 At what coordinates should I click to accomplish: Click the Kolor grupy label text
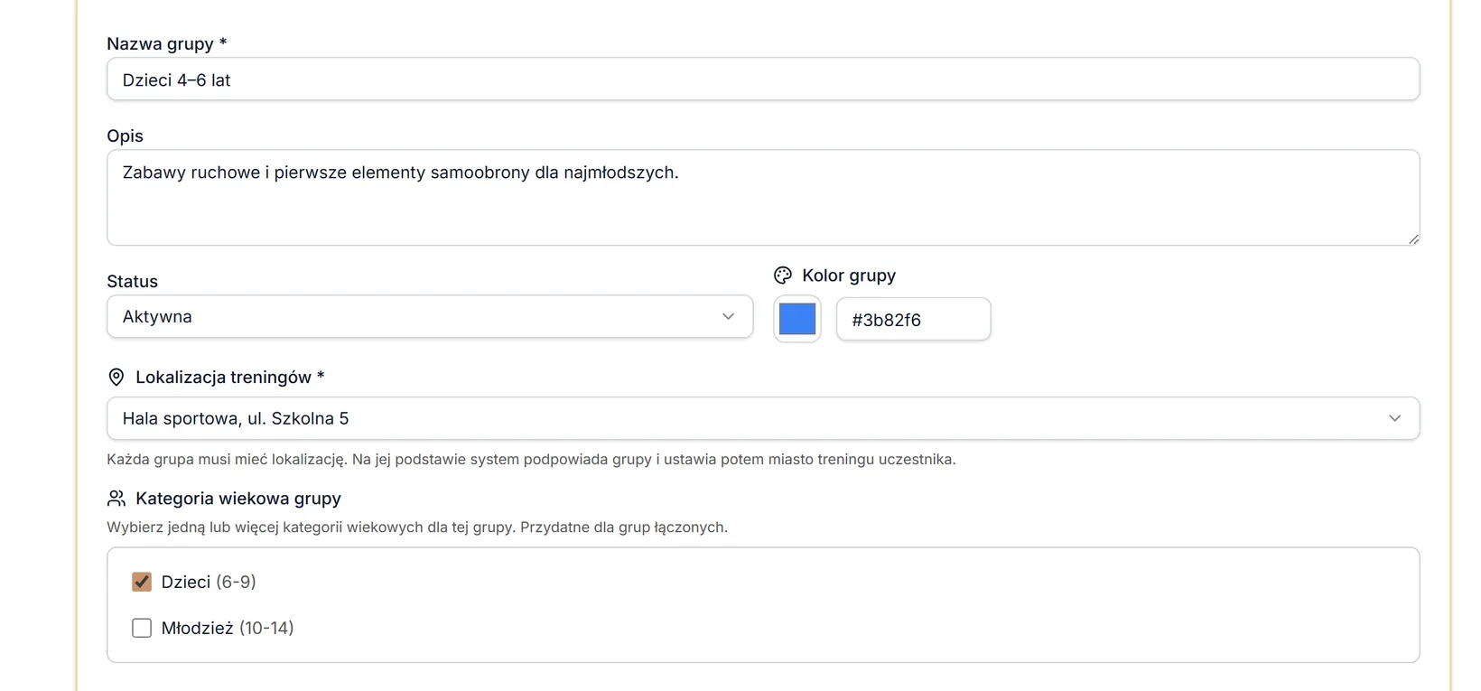pos(849,275)
